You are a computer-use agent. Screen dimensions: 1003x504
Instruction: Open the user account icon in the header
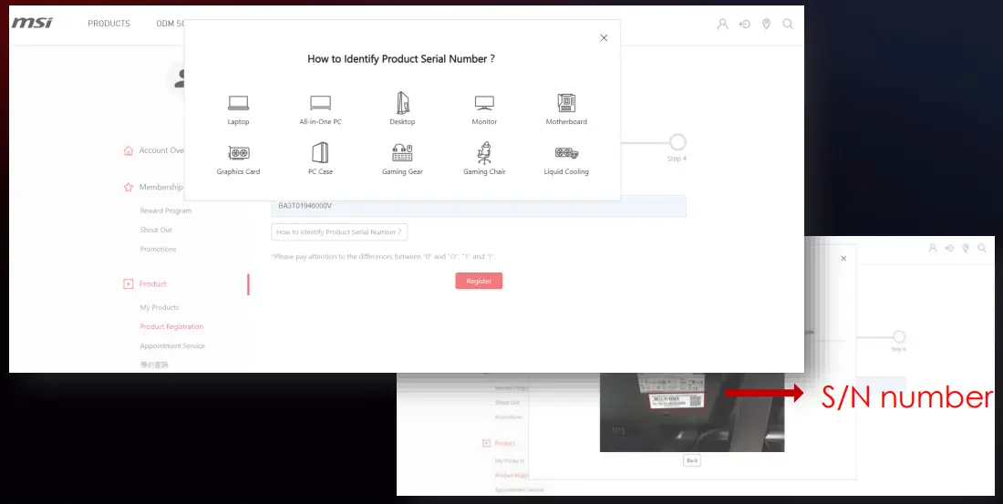coord(722,25)
